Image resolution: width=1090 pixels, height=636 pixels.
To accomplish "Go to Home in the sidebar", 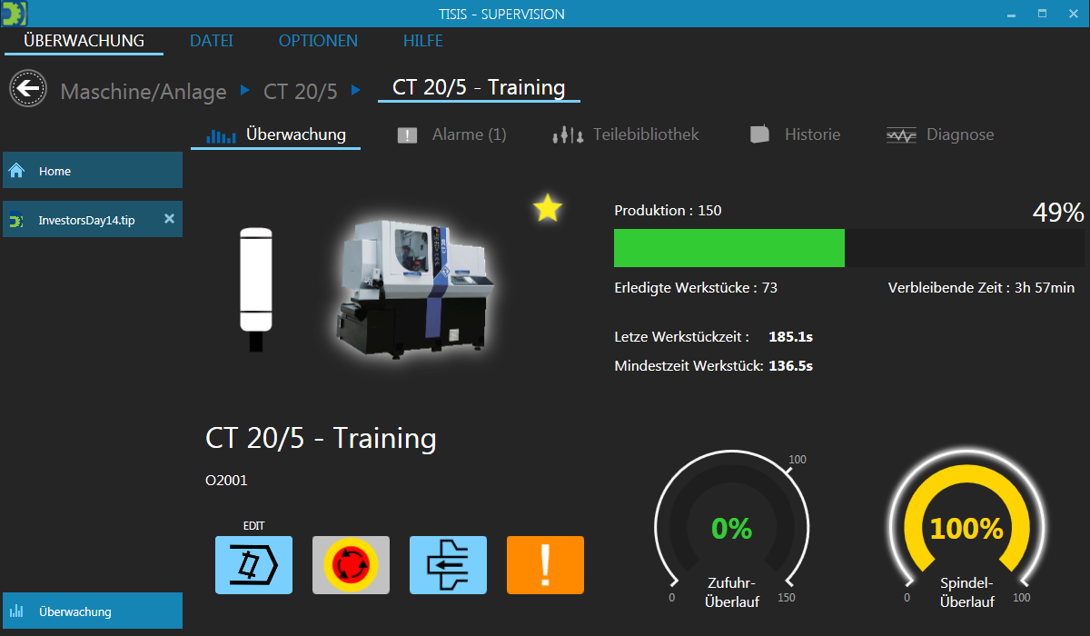I will (92, 171).
